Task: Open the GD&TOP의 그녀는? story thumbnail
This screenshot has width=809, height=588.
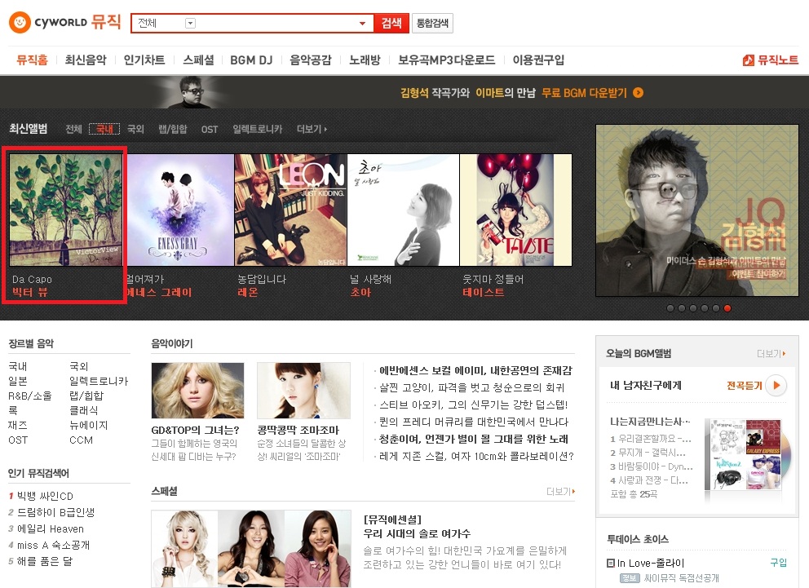Action: point(197,391)
